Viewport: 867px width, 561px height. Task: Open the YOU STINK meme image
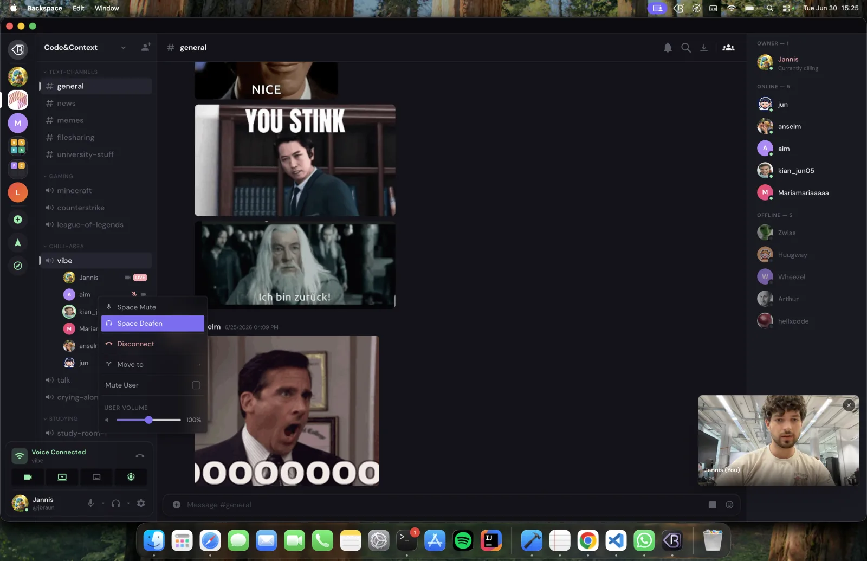point(295,160)
